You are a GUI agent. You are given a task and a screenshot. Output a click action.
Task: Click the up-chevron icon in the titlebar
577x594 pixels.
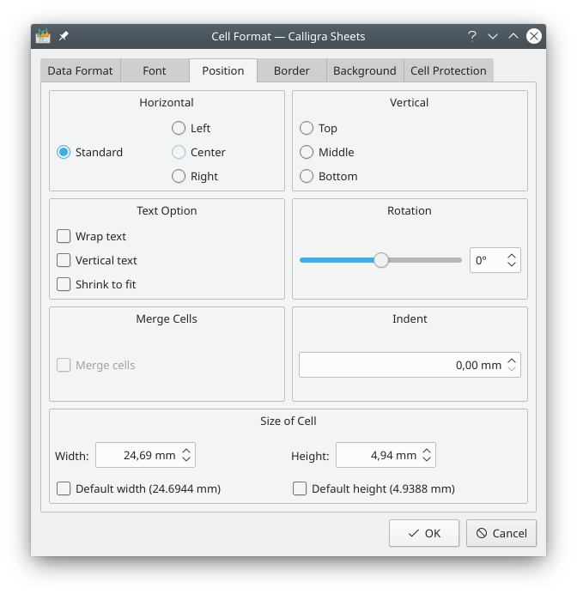tap(513, 36)
